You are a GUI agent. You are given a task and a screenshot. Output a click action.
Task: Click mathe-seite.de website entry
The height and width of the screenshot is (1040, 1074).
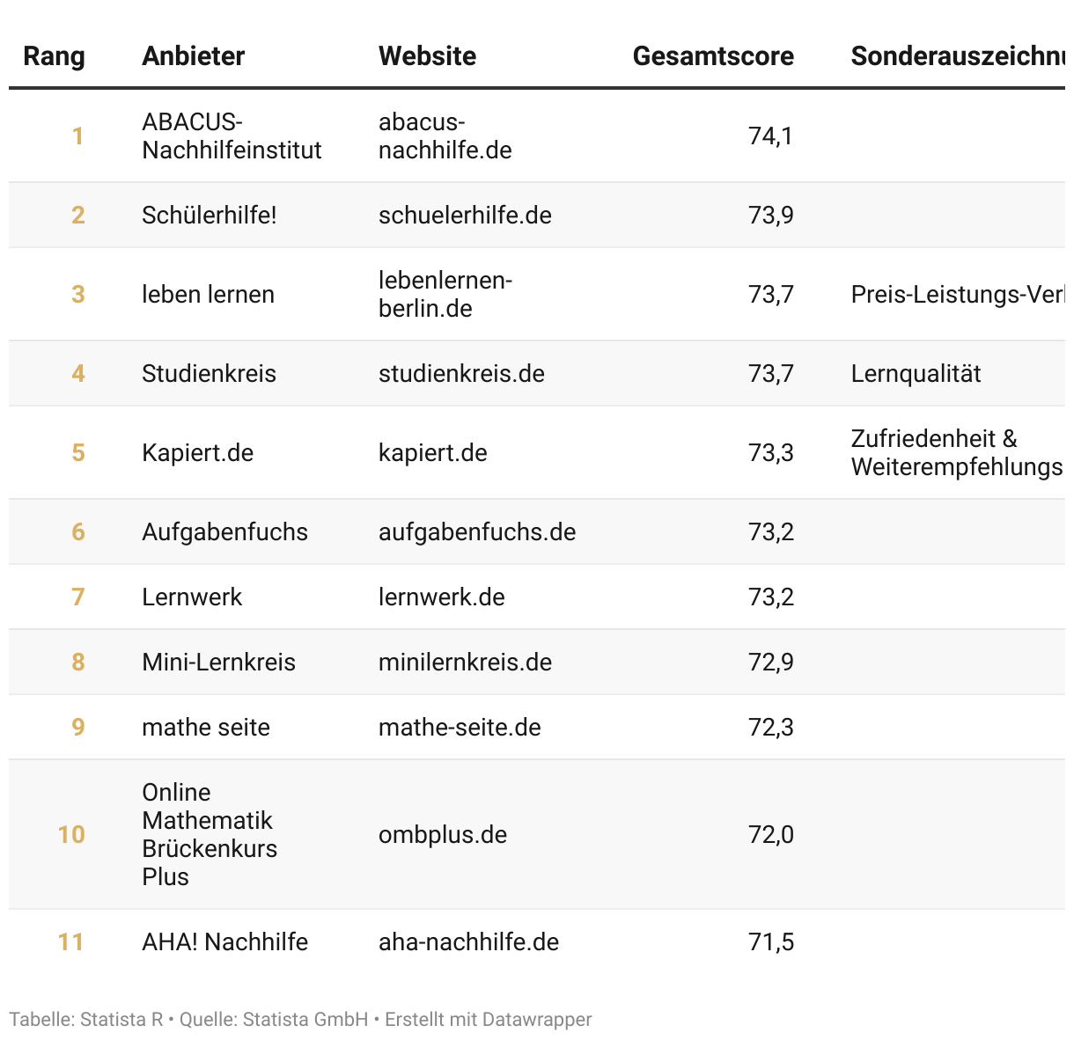460,728
